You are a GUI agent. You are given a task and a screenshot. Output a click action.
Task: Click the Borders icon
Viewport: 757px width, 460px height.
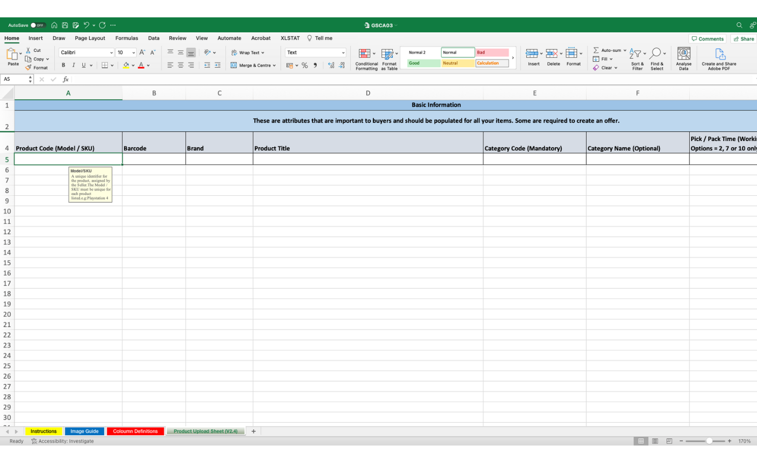(x=105, y=65)
